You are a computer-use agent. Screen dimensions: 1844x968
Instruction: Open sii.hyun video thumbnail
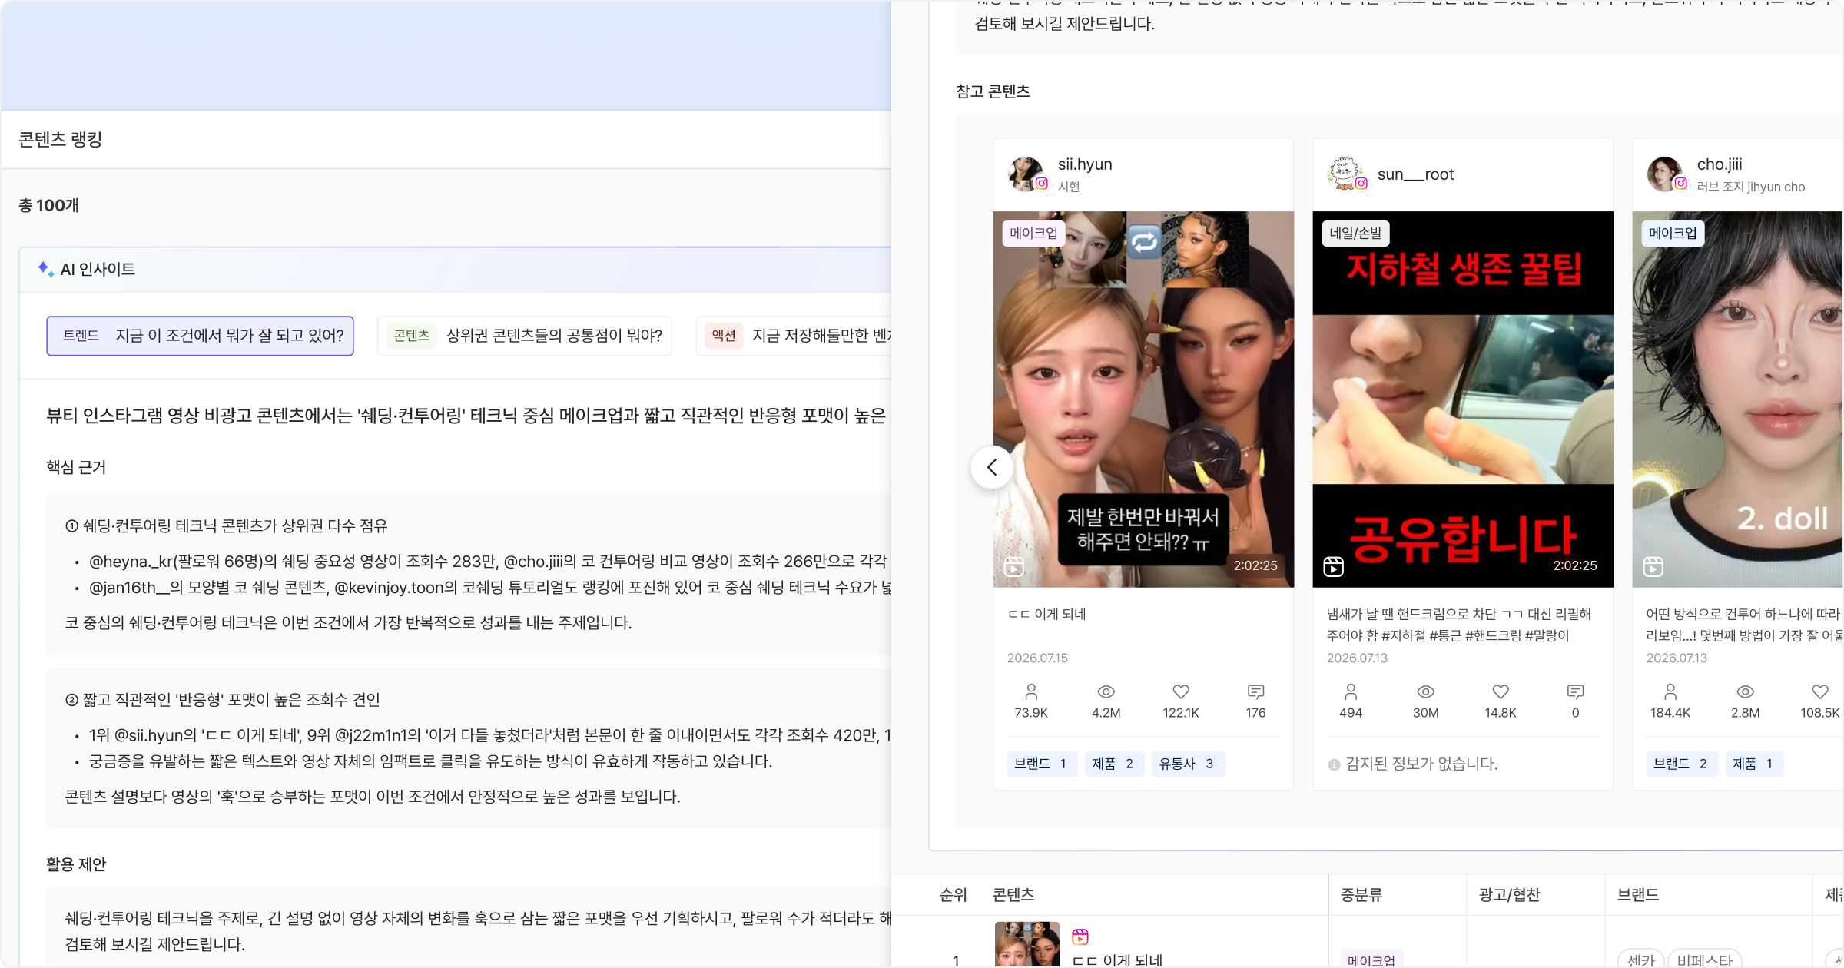pyautogui.click(x=1143, y=399)
